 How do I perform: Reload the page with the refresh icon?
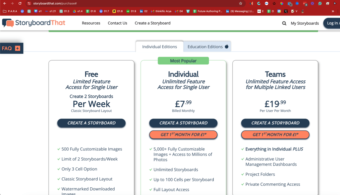20,3
